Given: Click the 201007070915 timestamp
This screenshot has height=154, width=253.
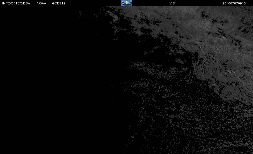Looking at the screenshot, I should pyautogui.click(x=234, y=3).
